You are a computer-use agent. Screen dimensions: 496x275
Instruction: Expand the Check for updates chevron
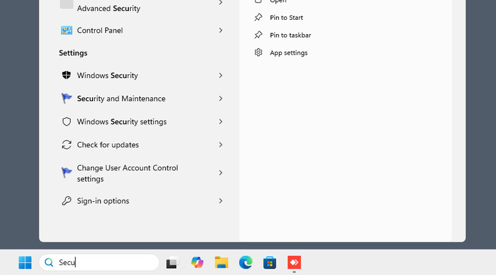click(x=221, y=145)
